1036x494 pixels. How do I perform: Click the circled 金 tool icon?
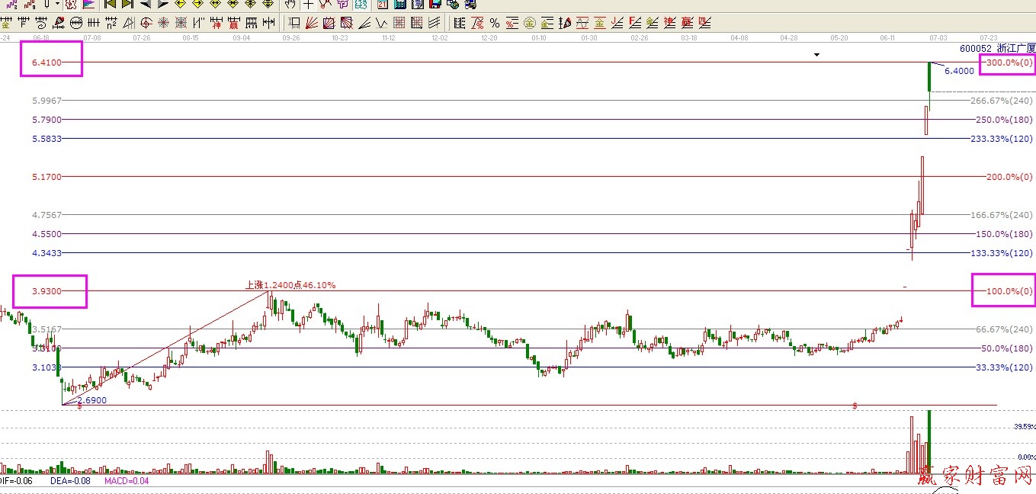(x=529, y=23)
